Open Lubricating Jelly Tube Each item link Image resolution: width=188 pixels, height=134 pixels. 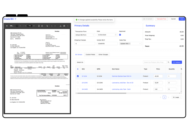point(121,89)
